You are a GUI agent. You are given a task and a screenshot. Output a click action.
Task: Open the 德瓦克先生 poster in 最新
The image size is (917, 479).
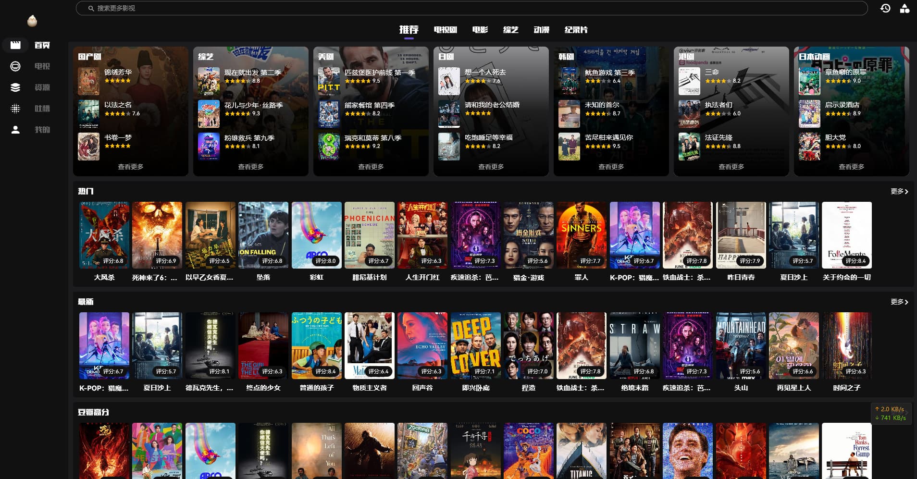point(211,345)
